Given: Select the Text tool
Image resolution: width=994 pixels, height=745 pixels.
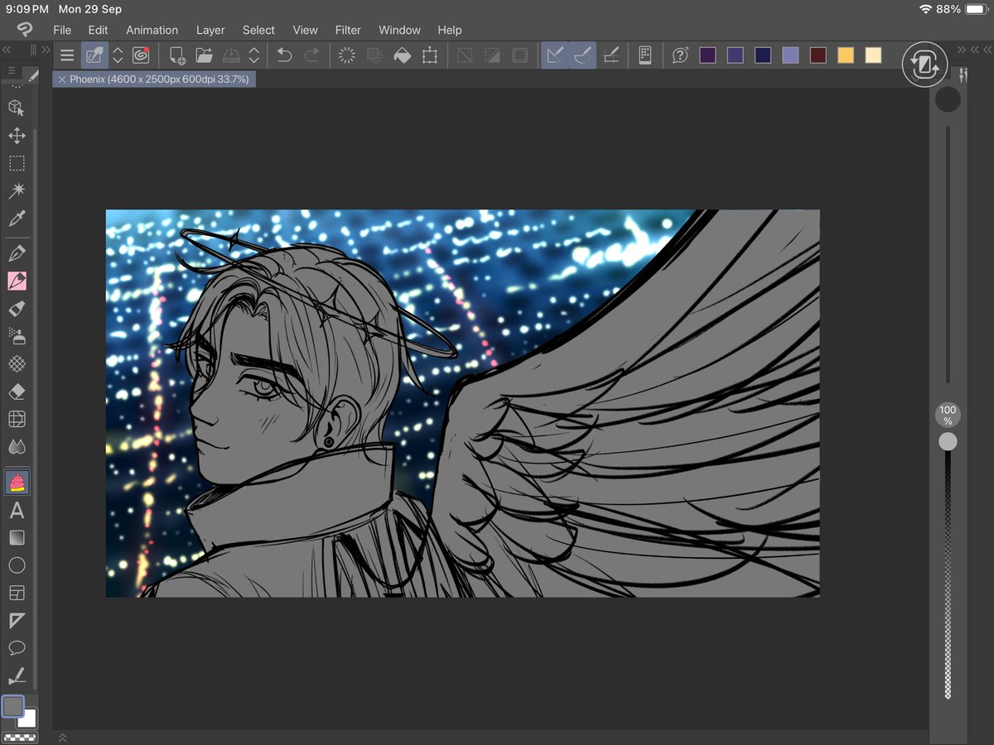Looking at the screenshot, I should [17, 510].
